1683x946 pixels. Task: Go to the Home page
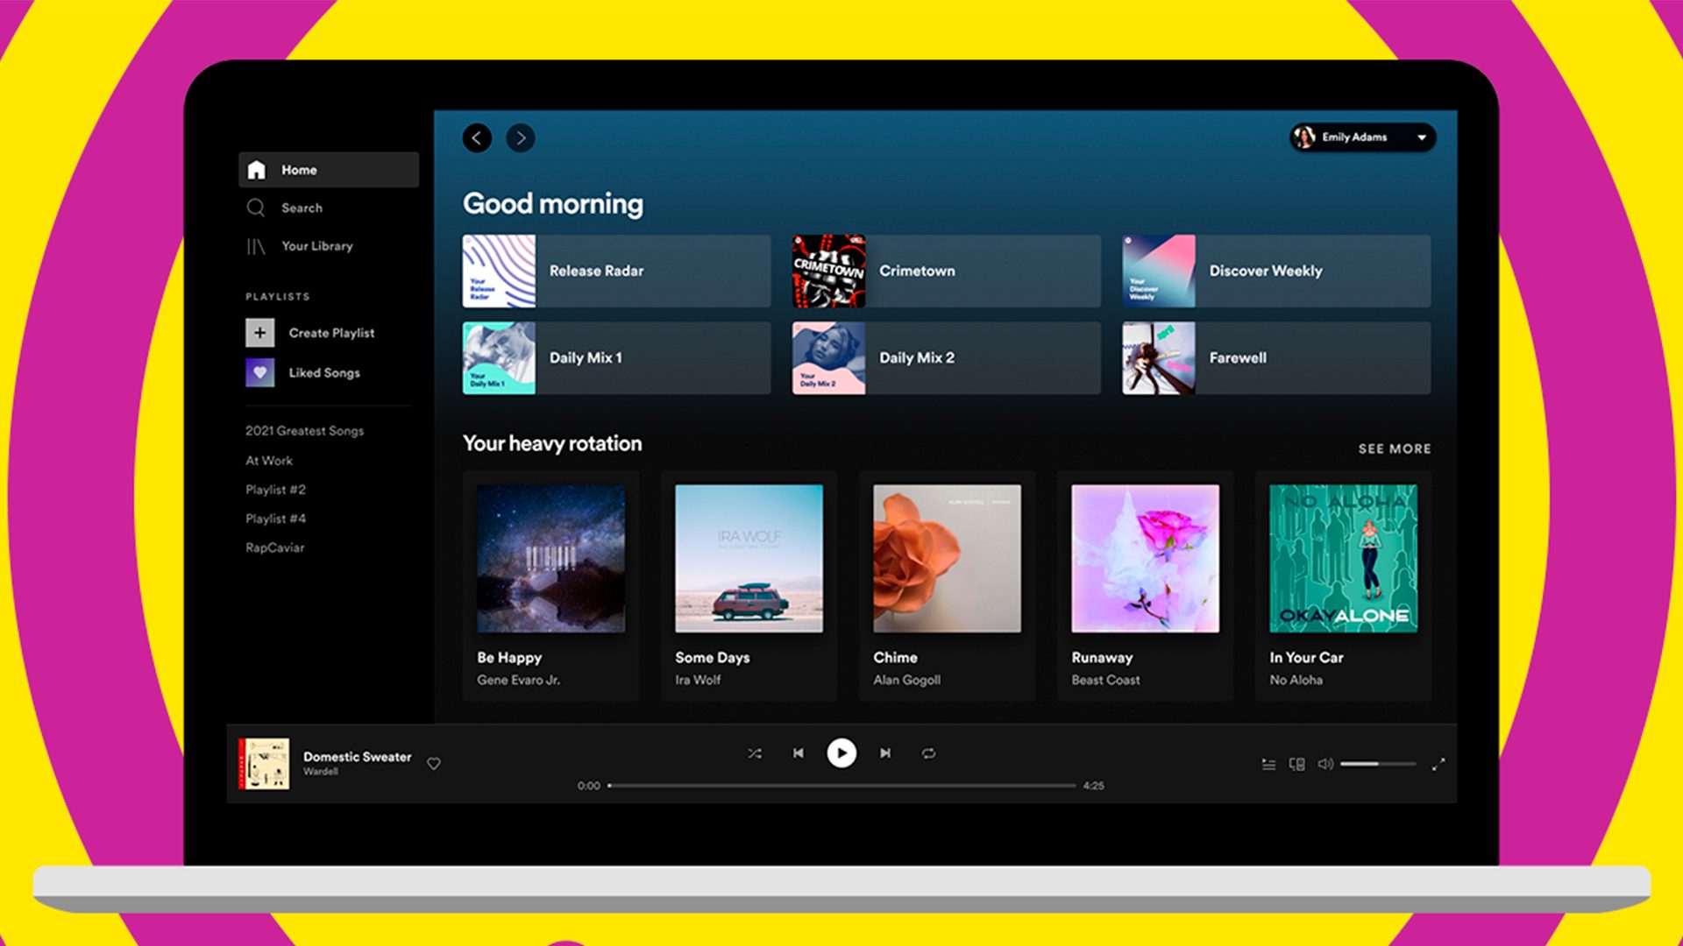(329, 170)
